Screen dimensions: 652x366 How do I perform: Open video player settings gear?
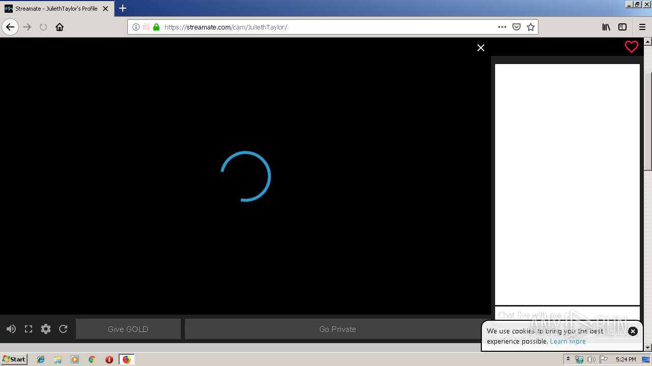point(46,329)
